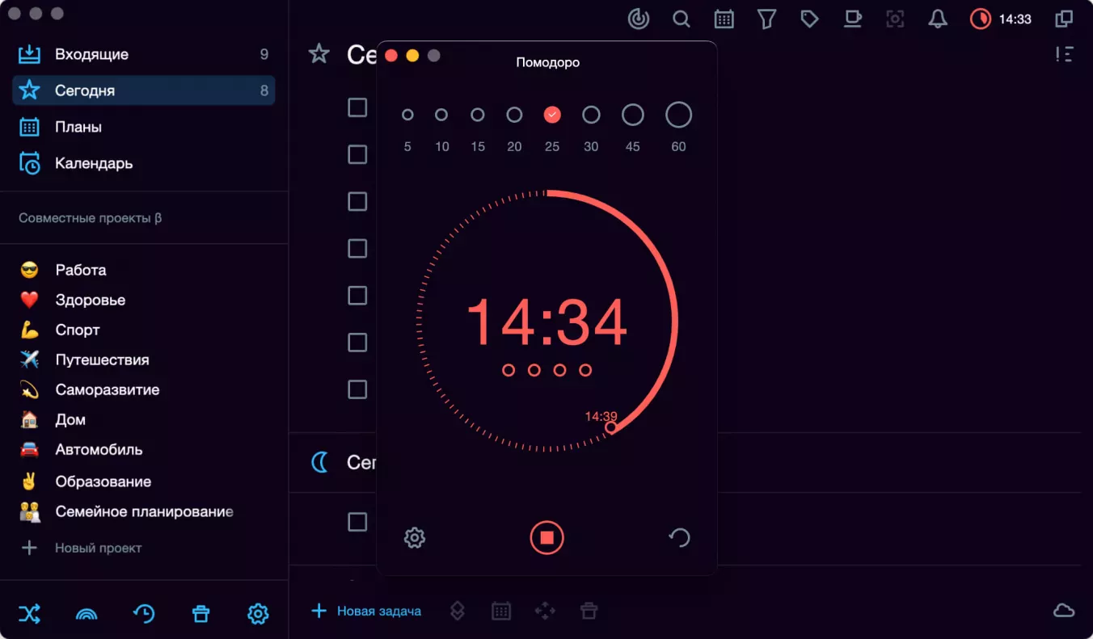Select 30 minute Pomodoro duration

tap(591, 115)
